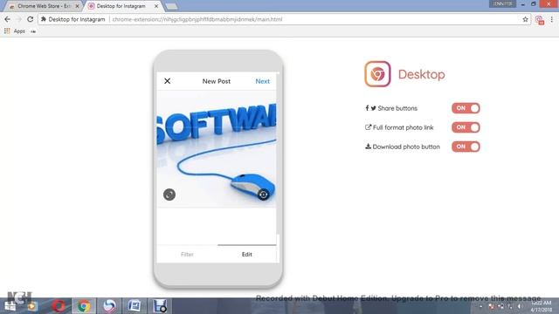
Task: Close the New Post screen with X
Action: [x=167, y=81]
